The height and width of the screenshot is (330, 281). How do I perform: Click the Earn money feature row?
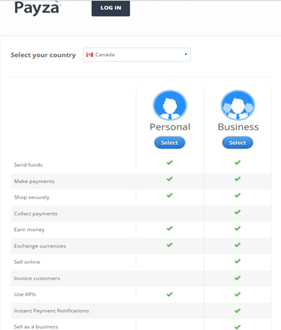point(141,230)
